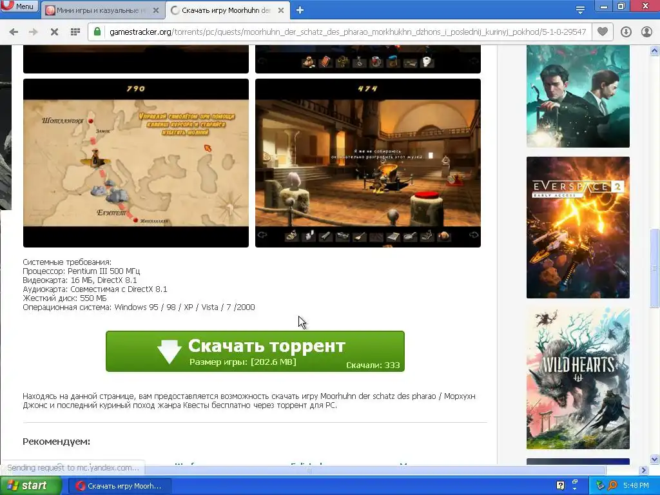Close the Скачать игру Moorhuhn tab
This screenshot has height=495, width=660.
tap(281, 10)
